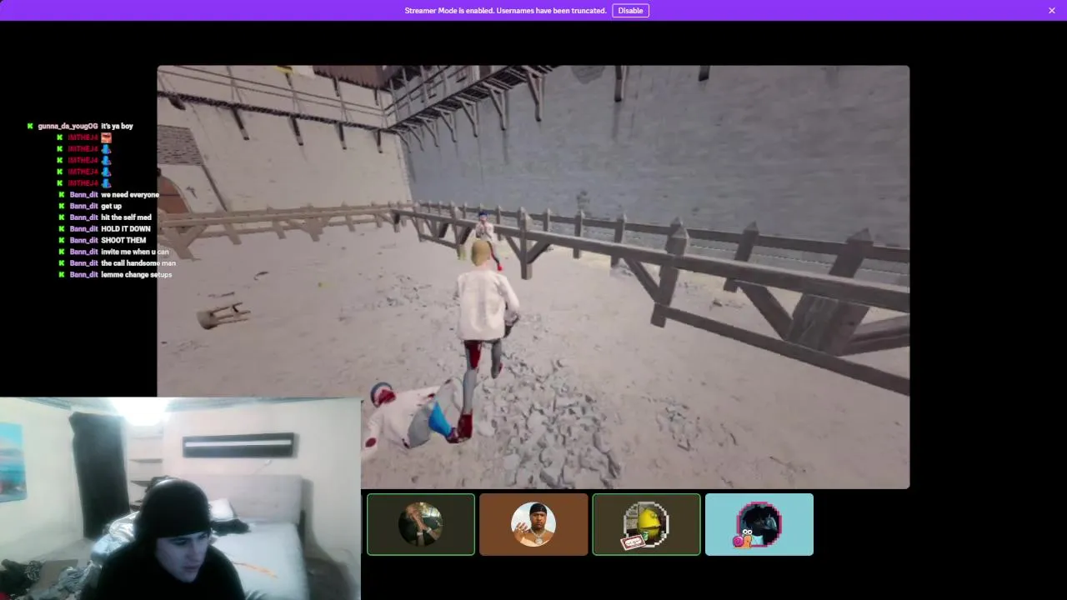The image size is (1067, 600).
Task: Click the Kick badge beside gunna_da_yougOG
Action: pos(30,126)
